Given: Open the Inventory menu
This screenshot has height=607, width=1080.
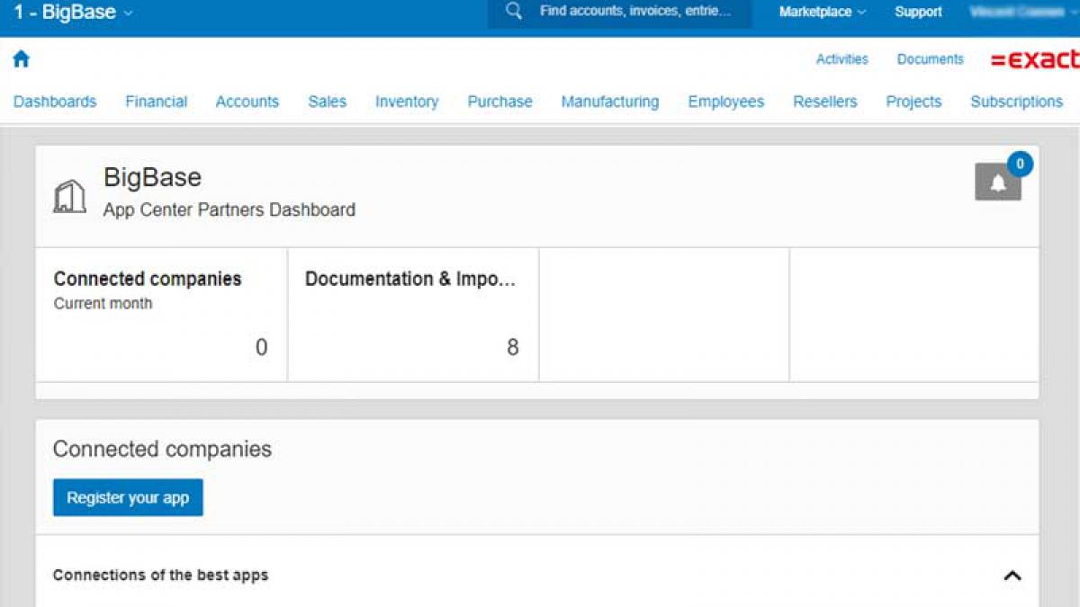Looking at the screenshot, I should (407, 102).
